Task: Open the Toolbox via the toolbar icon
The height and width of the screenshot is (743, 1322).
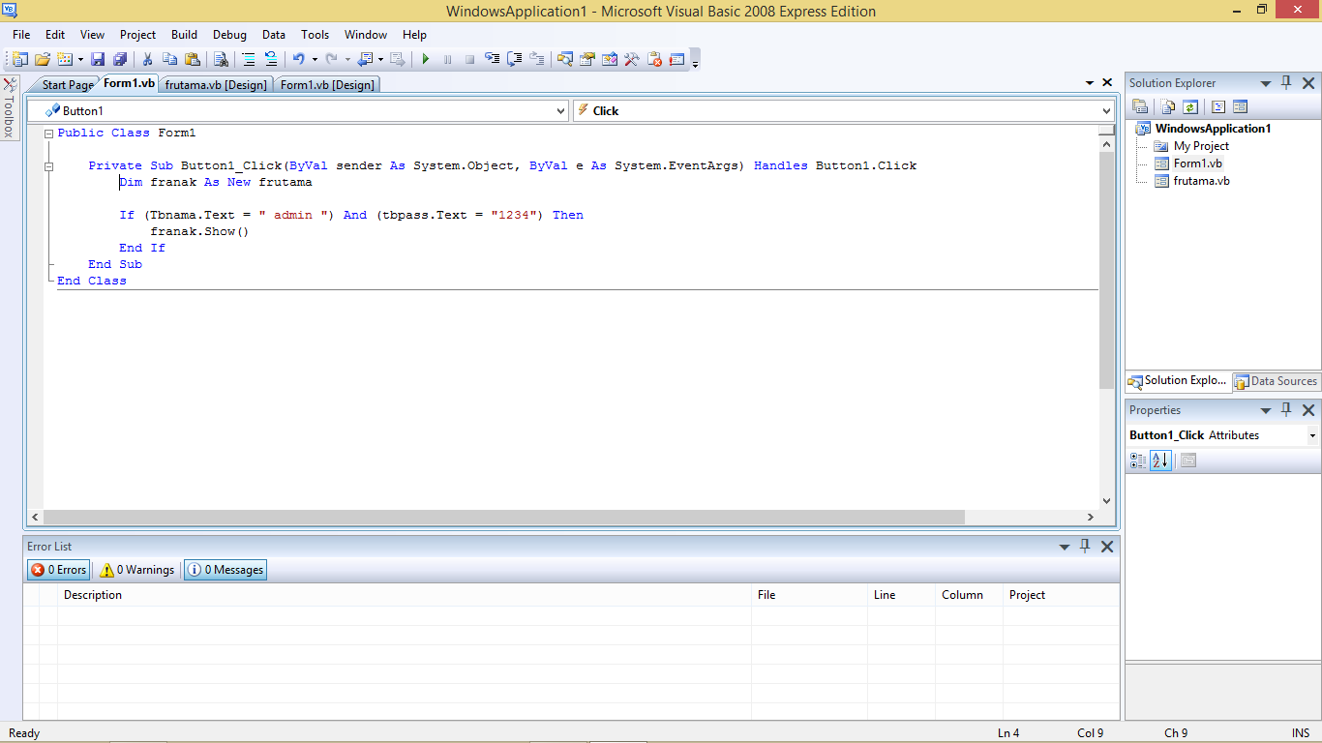Action: (x=632, y=59)
